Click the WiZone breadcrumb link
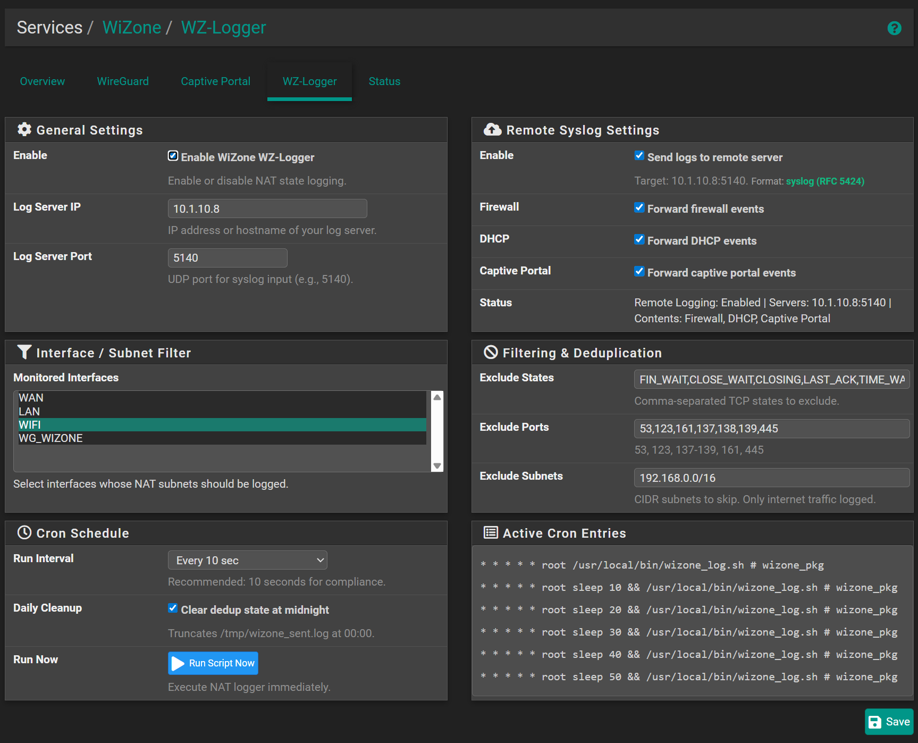The height and width of the screenshot is (743, 918). click(131, 27)
